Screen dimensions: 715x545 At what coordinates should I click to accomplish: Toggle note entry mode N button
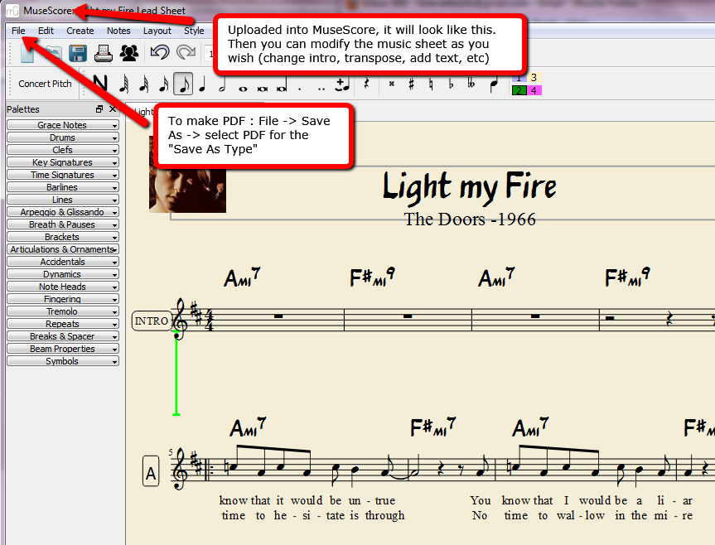100,84
